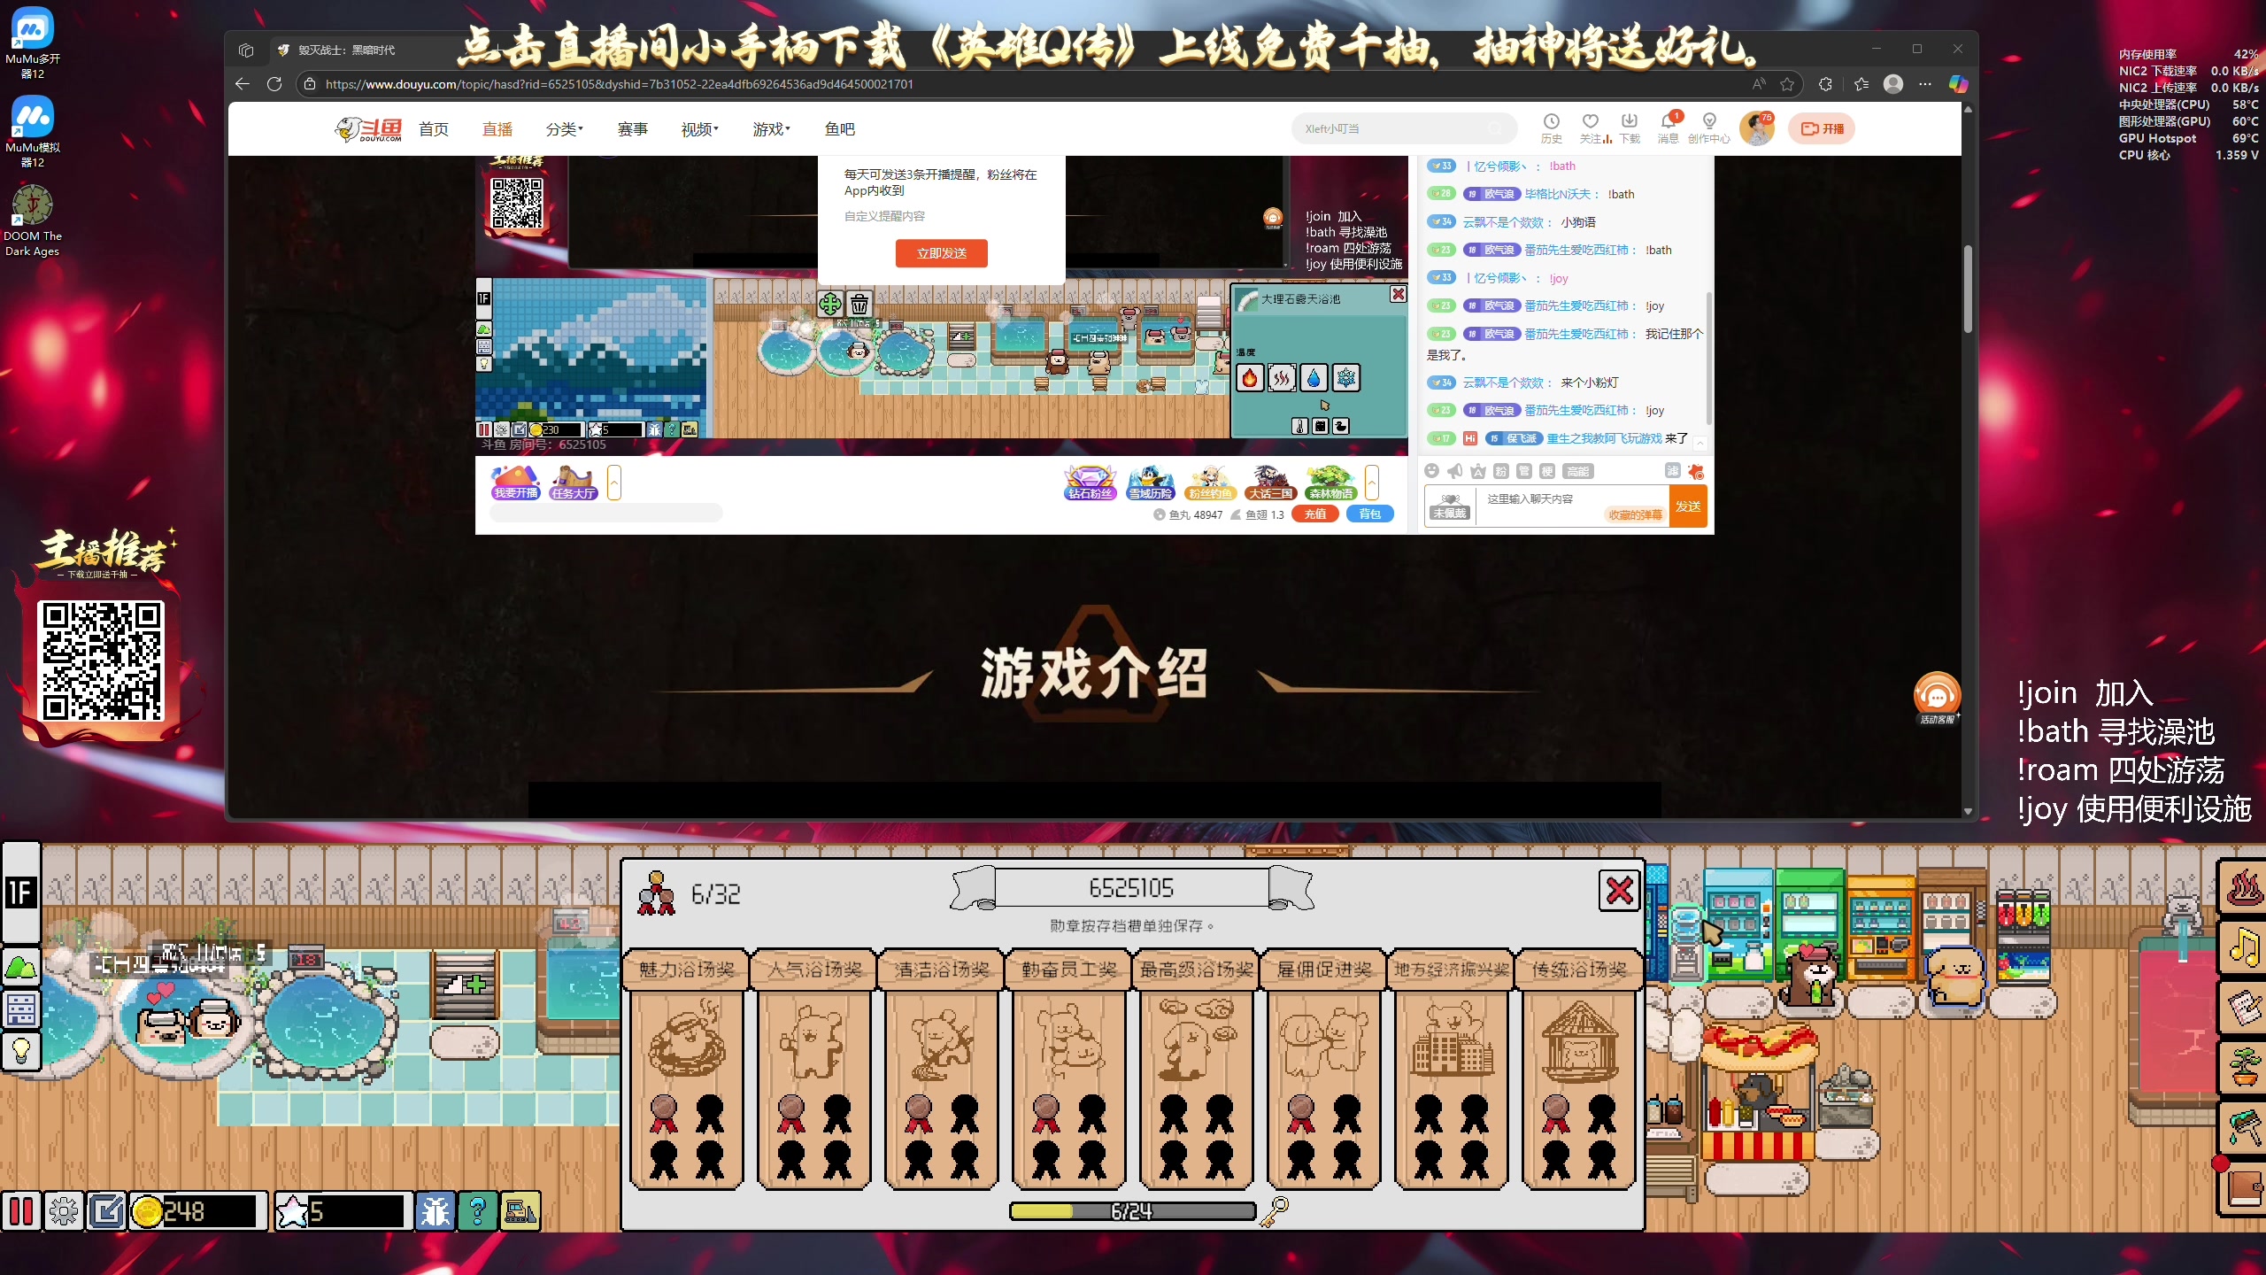Open the thermometer tab in bath panel
Image resolution: width=2266 pixels, height=1275 pixels.
coord(1299,426)
